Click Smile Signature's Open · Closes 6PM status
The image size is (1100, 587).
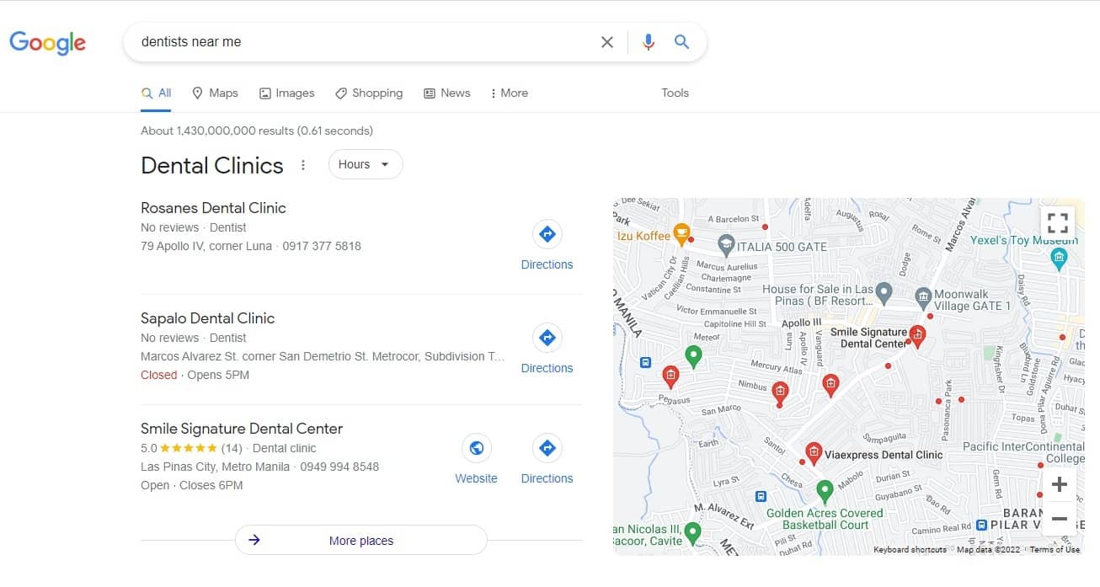[x=192, y=485]
